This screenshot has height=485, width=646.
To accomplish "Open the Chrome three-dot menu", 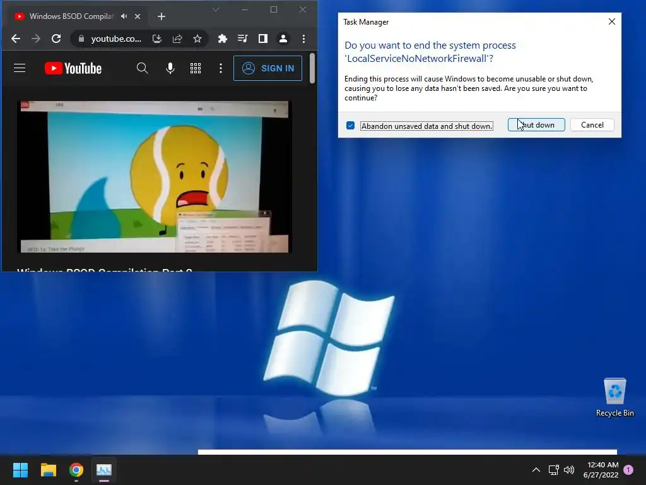I will coord(303,39).
